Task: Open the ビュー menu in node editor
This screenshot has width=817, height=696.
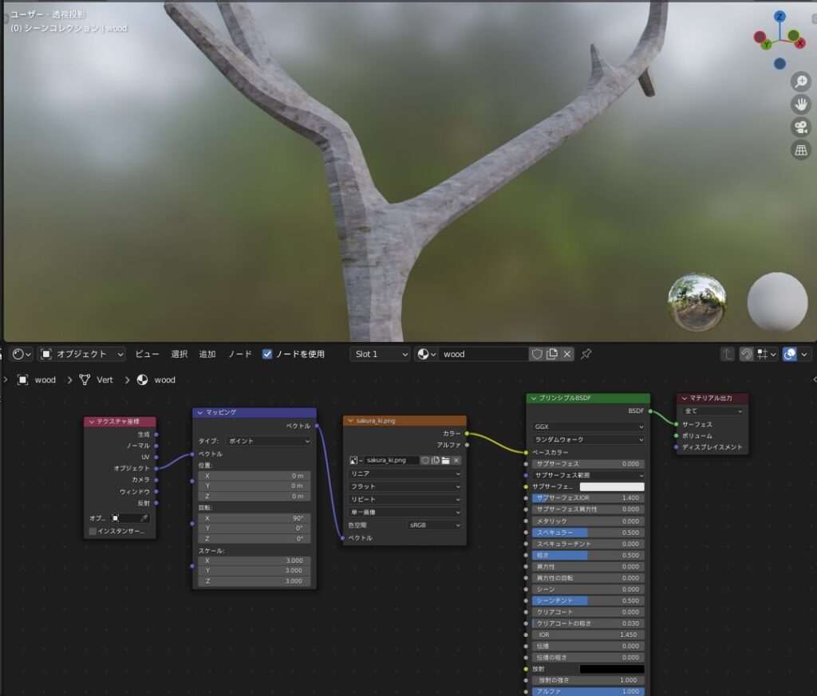Action: (x=147, y=354)
